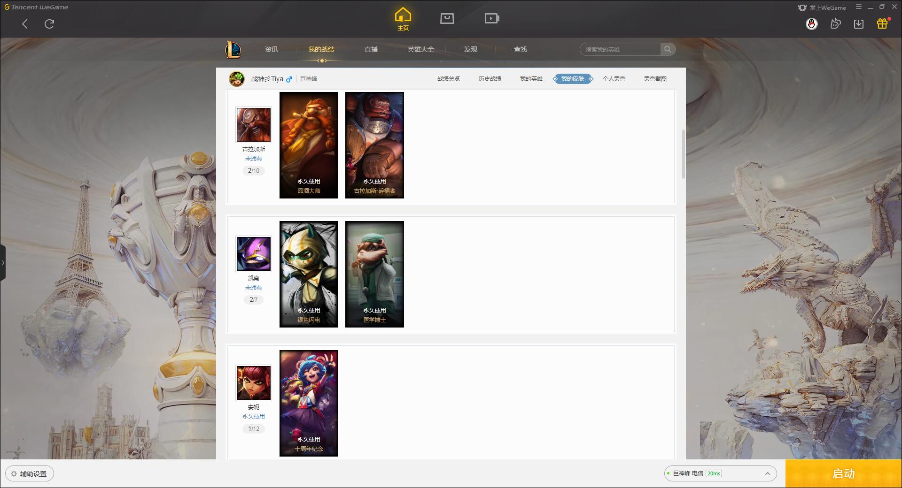Image resolution: width=902 pixels, height=488 pixels.
Task: Switch to 战绩总览 section
Action: [449, 79]
